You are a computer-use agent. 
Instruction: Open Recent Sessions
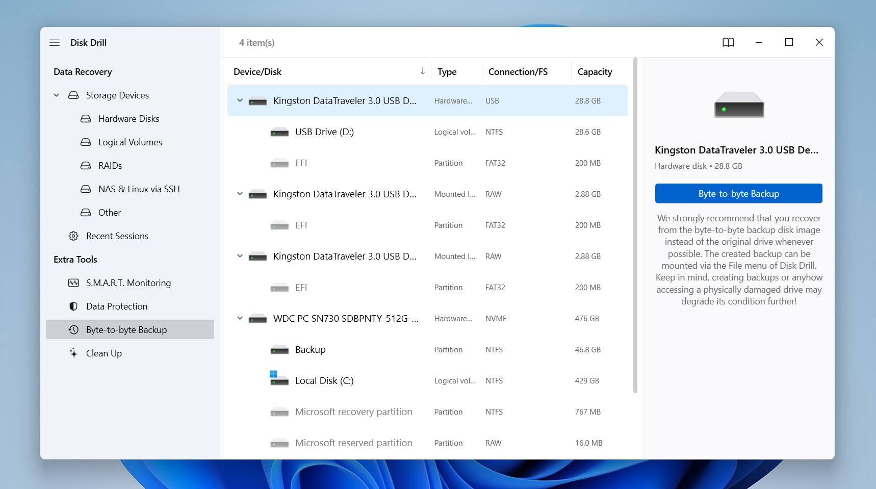coord(117,236)
